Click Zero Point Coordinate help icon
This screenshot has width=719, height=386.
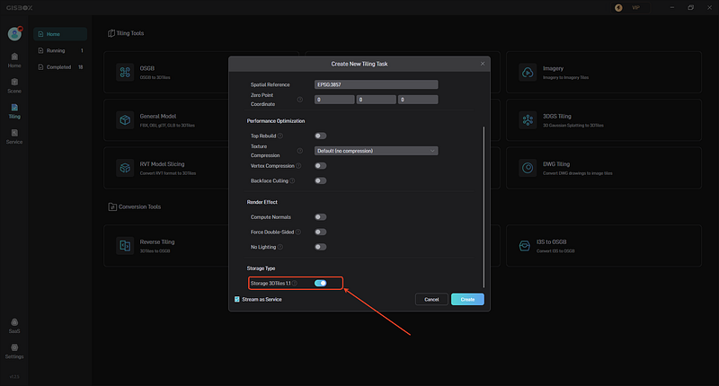pyautogui.click(x=300, y=100)
